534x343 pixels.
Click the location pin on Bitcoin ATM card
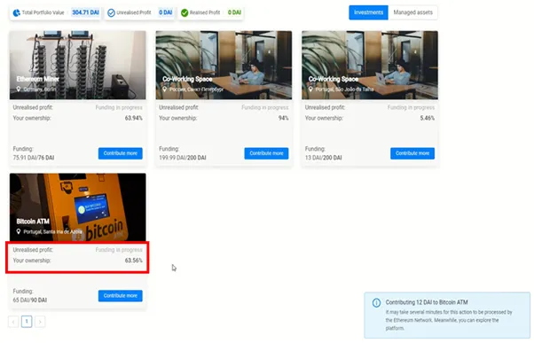[19, 231]
